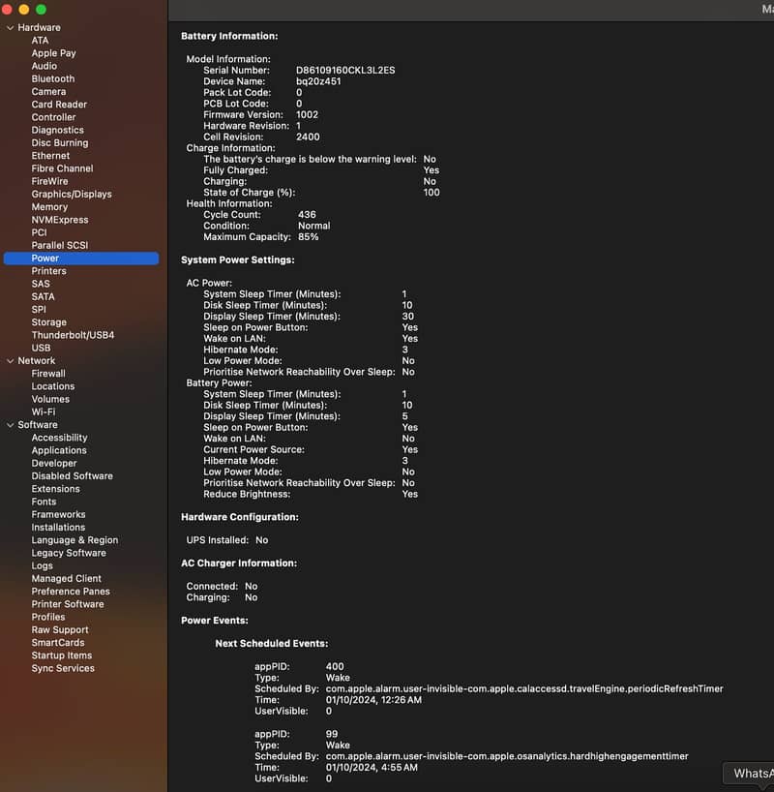Click the battery Serial Number value
This screenshot has width=774, height=792.
pyautogui.click(x=344, y=71)
